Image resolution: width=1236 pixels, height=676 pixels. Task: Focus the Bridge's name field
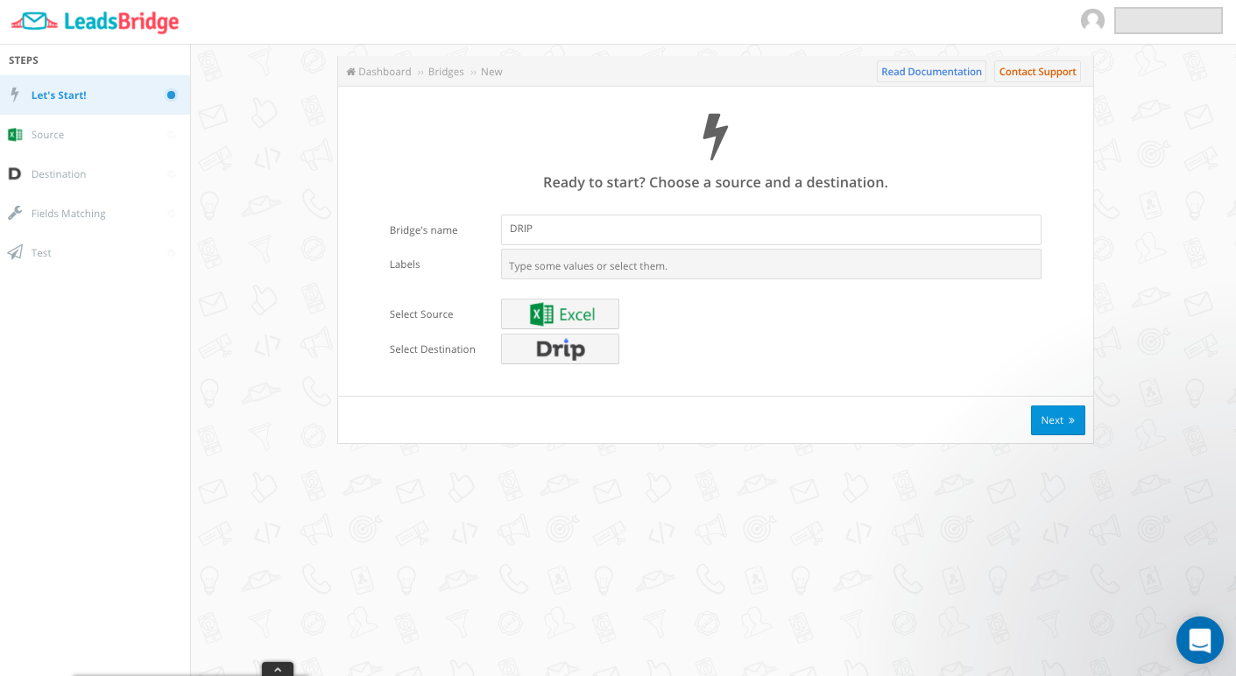(771, 229)
